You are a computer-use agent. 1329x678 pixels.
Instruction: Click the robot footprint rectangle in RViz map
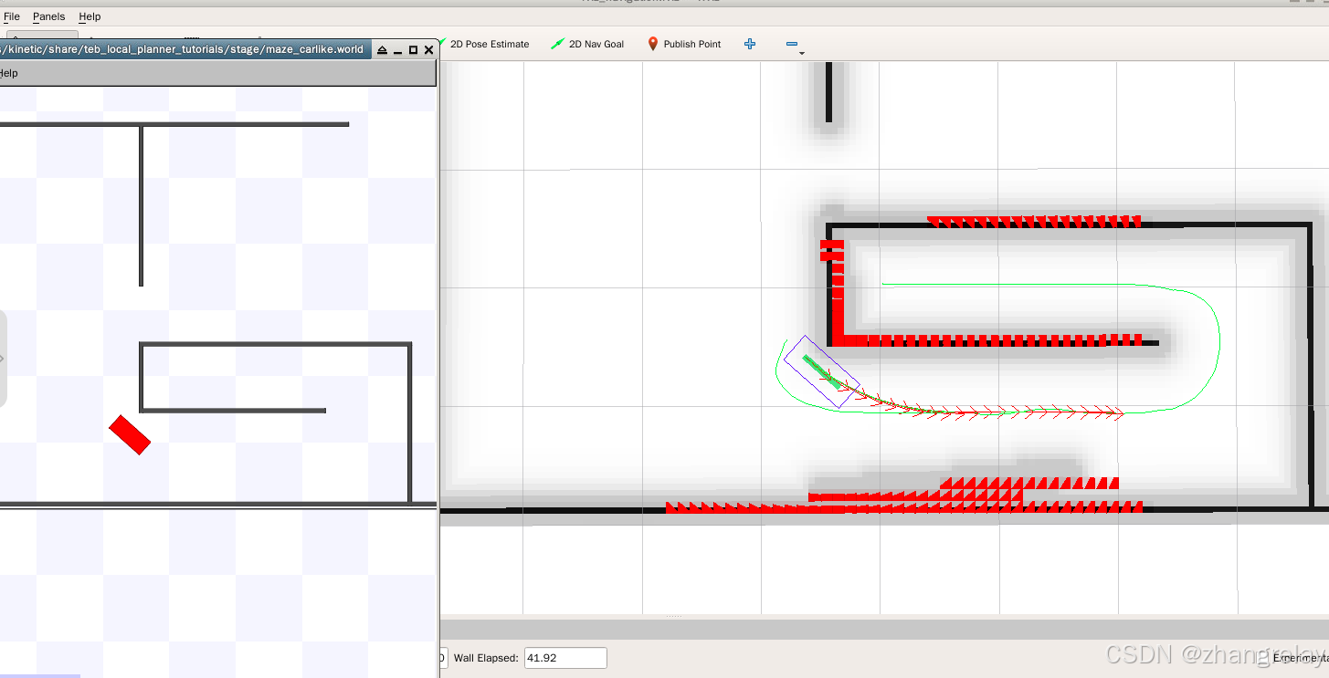click(x=822, y=371)
